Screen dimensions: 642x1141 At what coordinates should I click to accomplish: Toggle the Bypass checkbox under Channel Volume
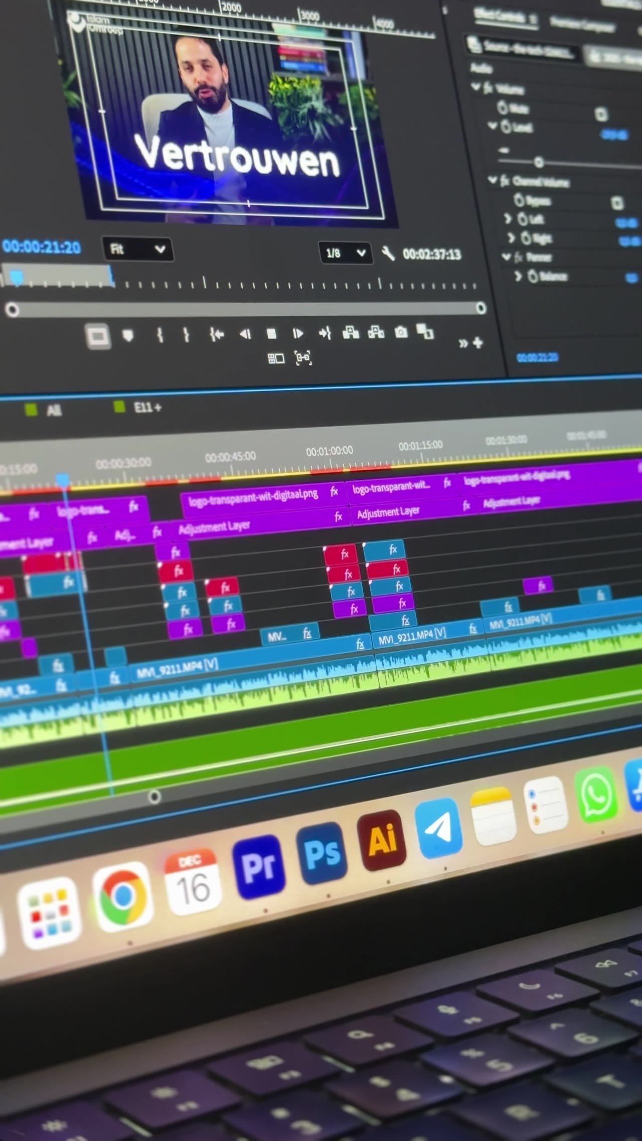617,203
